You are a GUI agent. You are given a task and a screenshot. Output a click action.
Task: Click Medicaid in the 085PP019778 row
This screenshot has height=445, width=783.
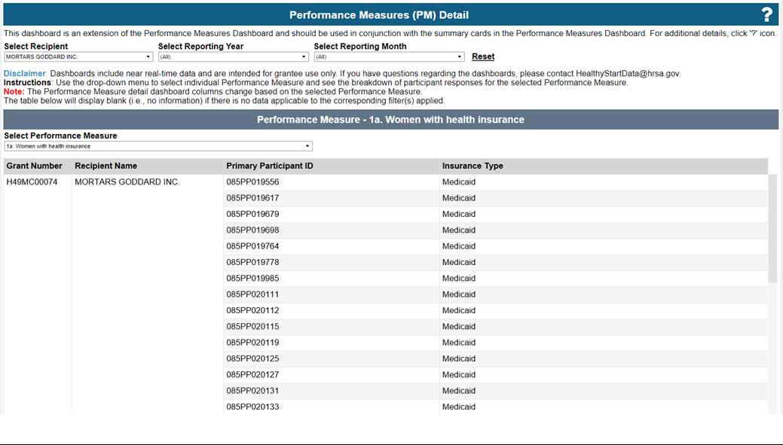(x=459, y=263)
